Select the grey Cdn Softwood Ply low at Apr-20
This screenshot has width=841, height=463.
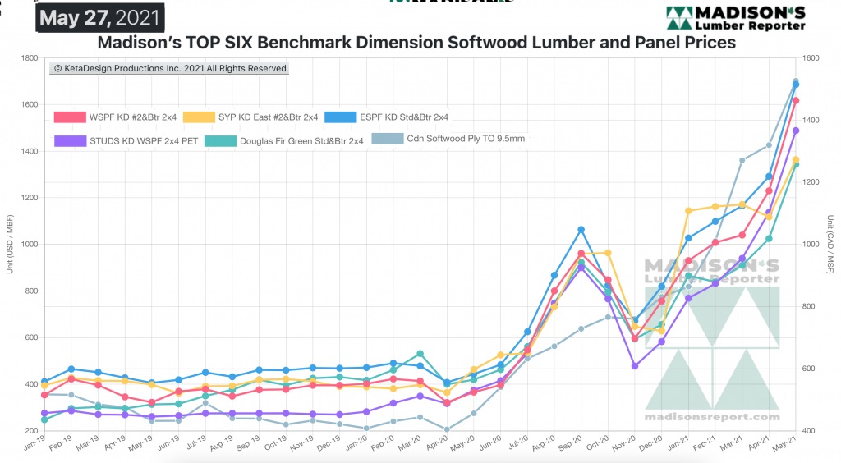pos(447,429)
